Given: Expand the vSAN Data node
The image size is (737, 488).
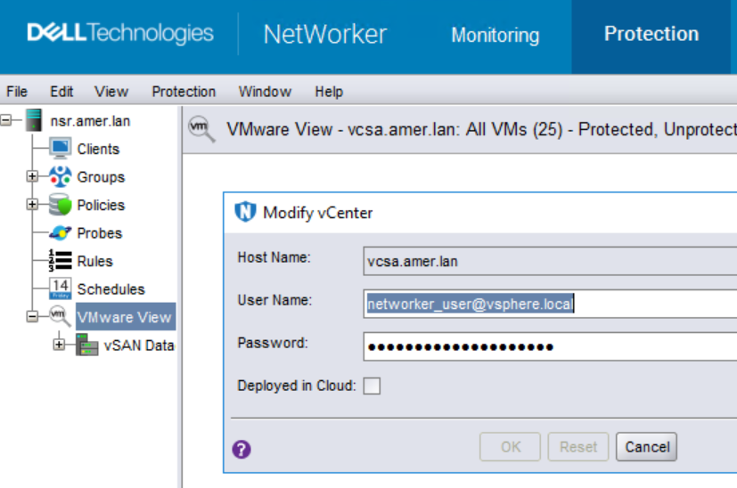Looking at the screenshot, I should [x=59, y=345].
